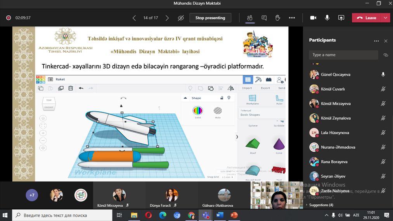Viewport: 393px width, 221px height.
Task: Select Gülnarə Ələkbərova video tile
Action: 224,195
